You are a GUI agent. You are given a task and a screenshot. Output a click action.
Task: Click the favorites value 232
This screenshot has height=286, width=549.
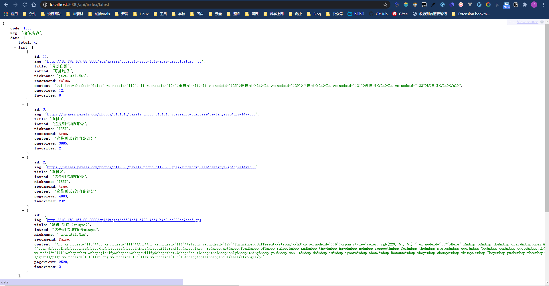click(x=62, y=201)
